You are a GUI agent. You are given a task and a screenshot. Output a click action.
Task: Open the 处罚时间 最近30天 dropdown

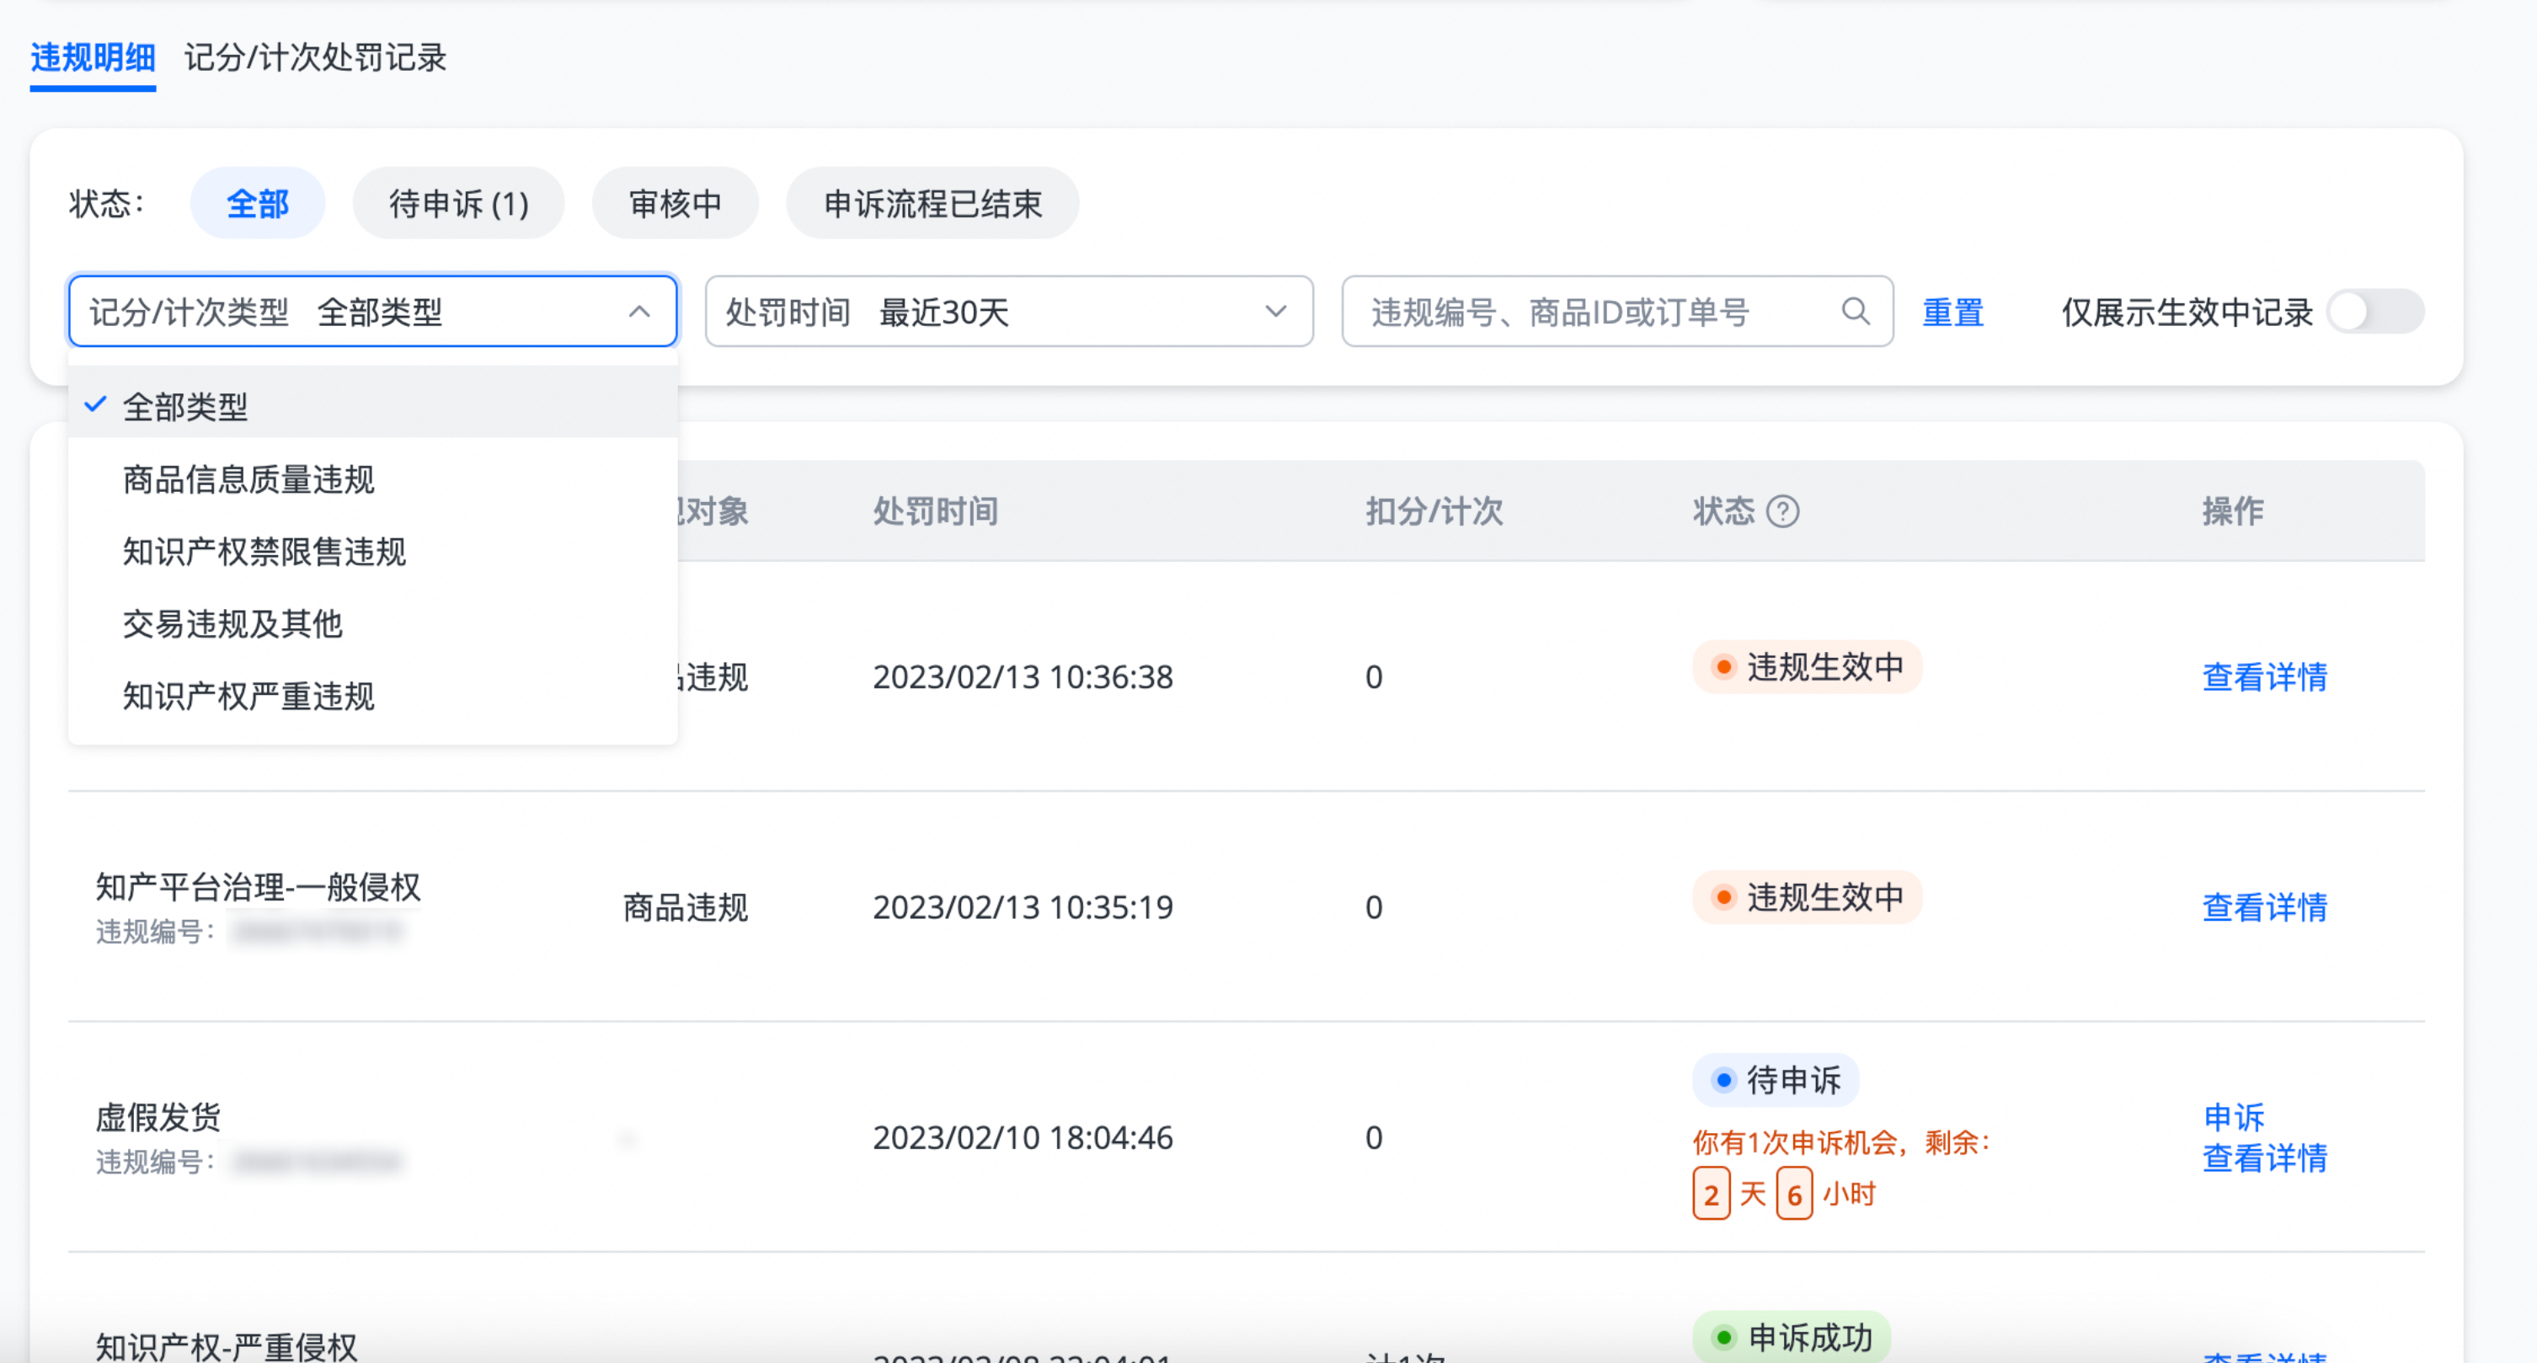[1009, 311]
